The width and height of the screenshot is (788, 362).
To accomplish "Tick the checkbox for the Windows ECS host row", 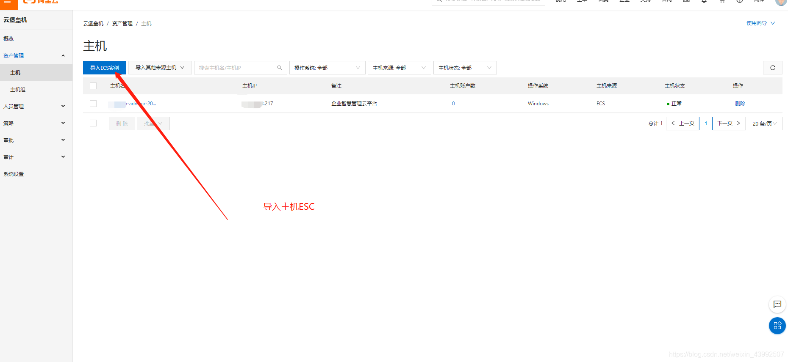I will [x=93, y=104].
